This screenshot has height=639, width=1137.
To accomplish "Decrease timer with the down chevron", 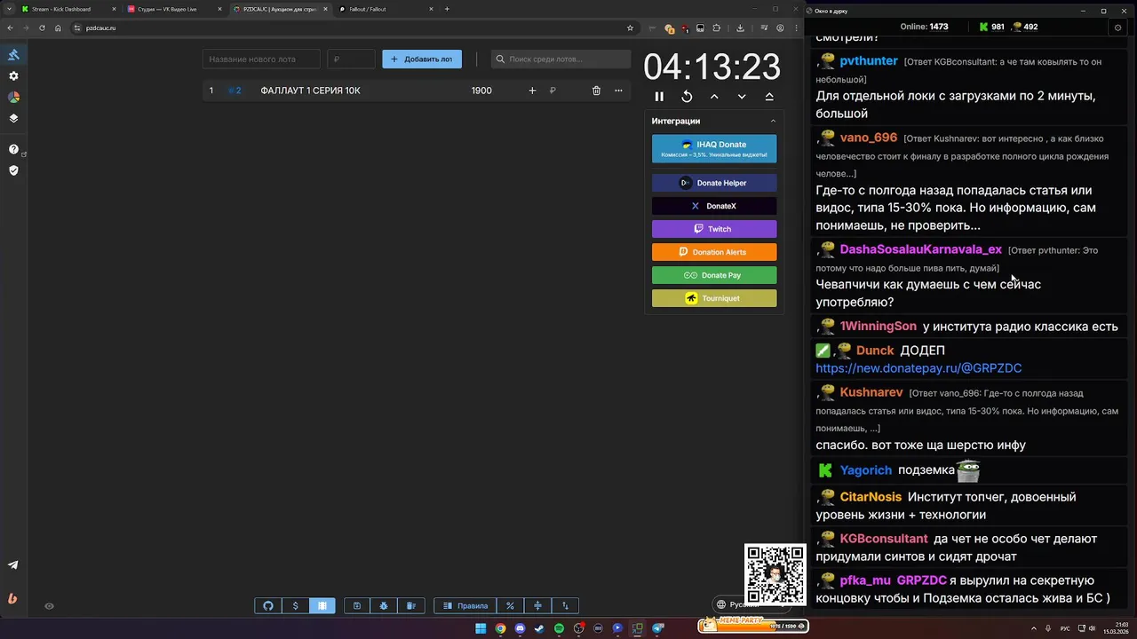I will coord(742,97).
